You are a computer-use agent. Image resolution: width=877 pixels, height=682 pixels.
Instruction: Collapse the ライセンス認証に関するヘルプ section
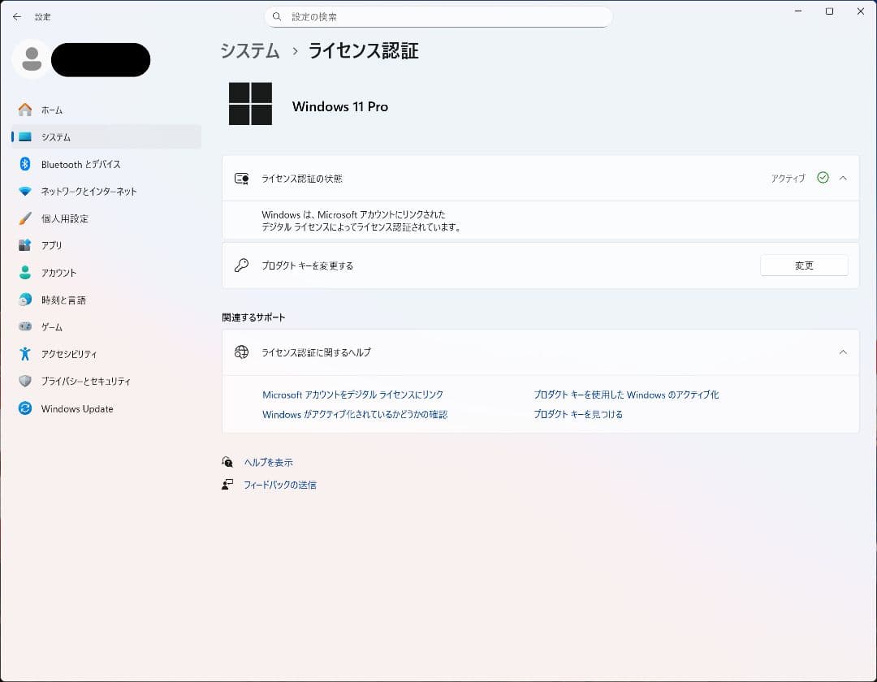point(843,352)
